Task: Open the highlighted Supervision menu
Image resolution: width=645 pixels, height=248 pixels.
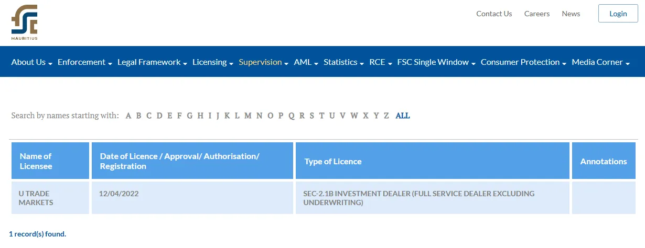Action: 264,62
